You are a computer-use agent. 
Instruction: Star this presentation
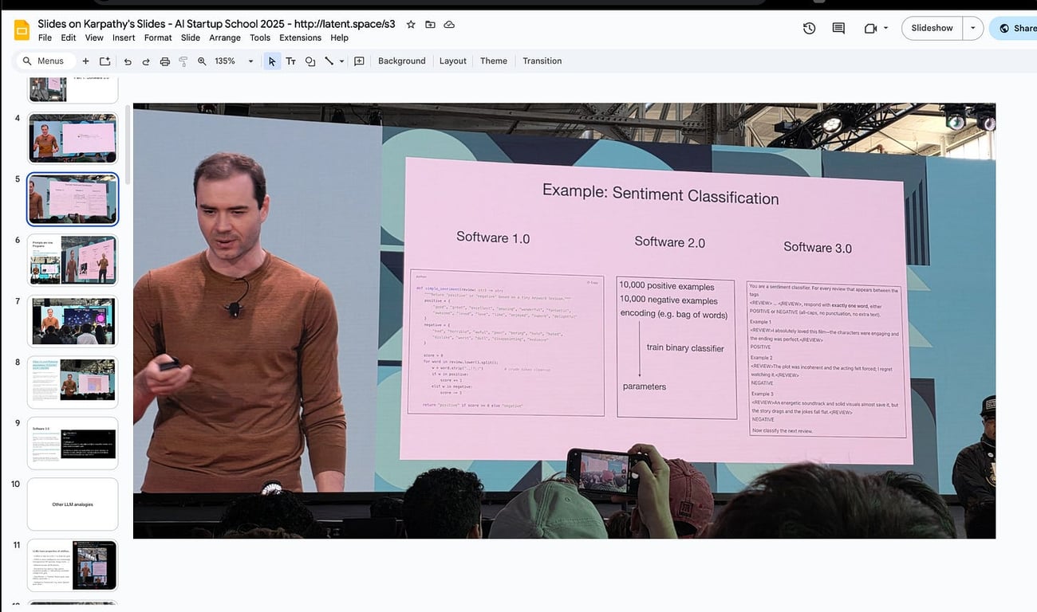click(x=410, y=24)
